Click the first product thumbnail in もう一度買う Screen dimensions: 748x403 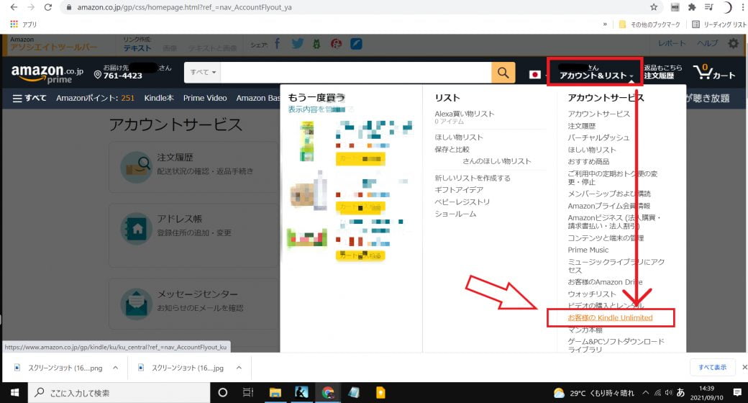pyautogui.click(x=306, y=141)
